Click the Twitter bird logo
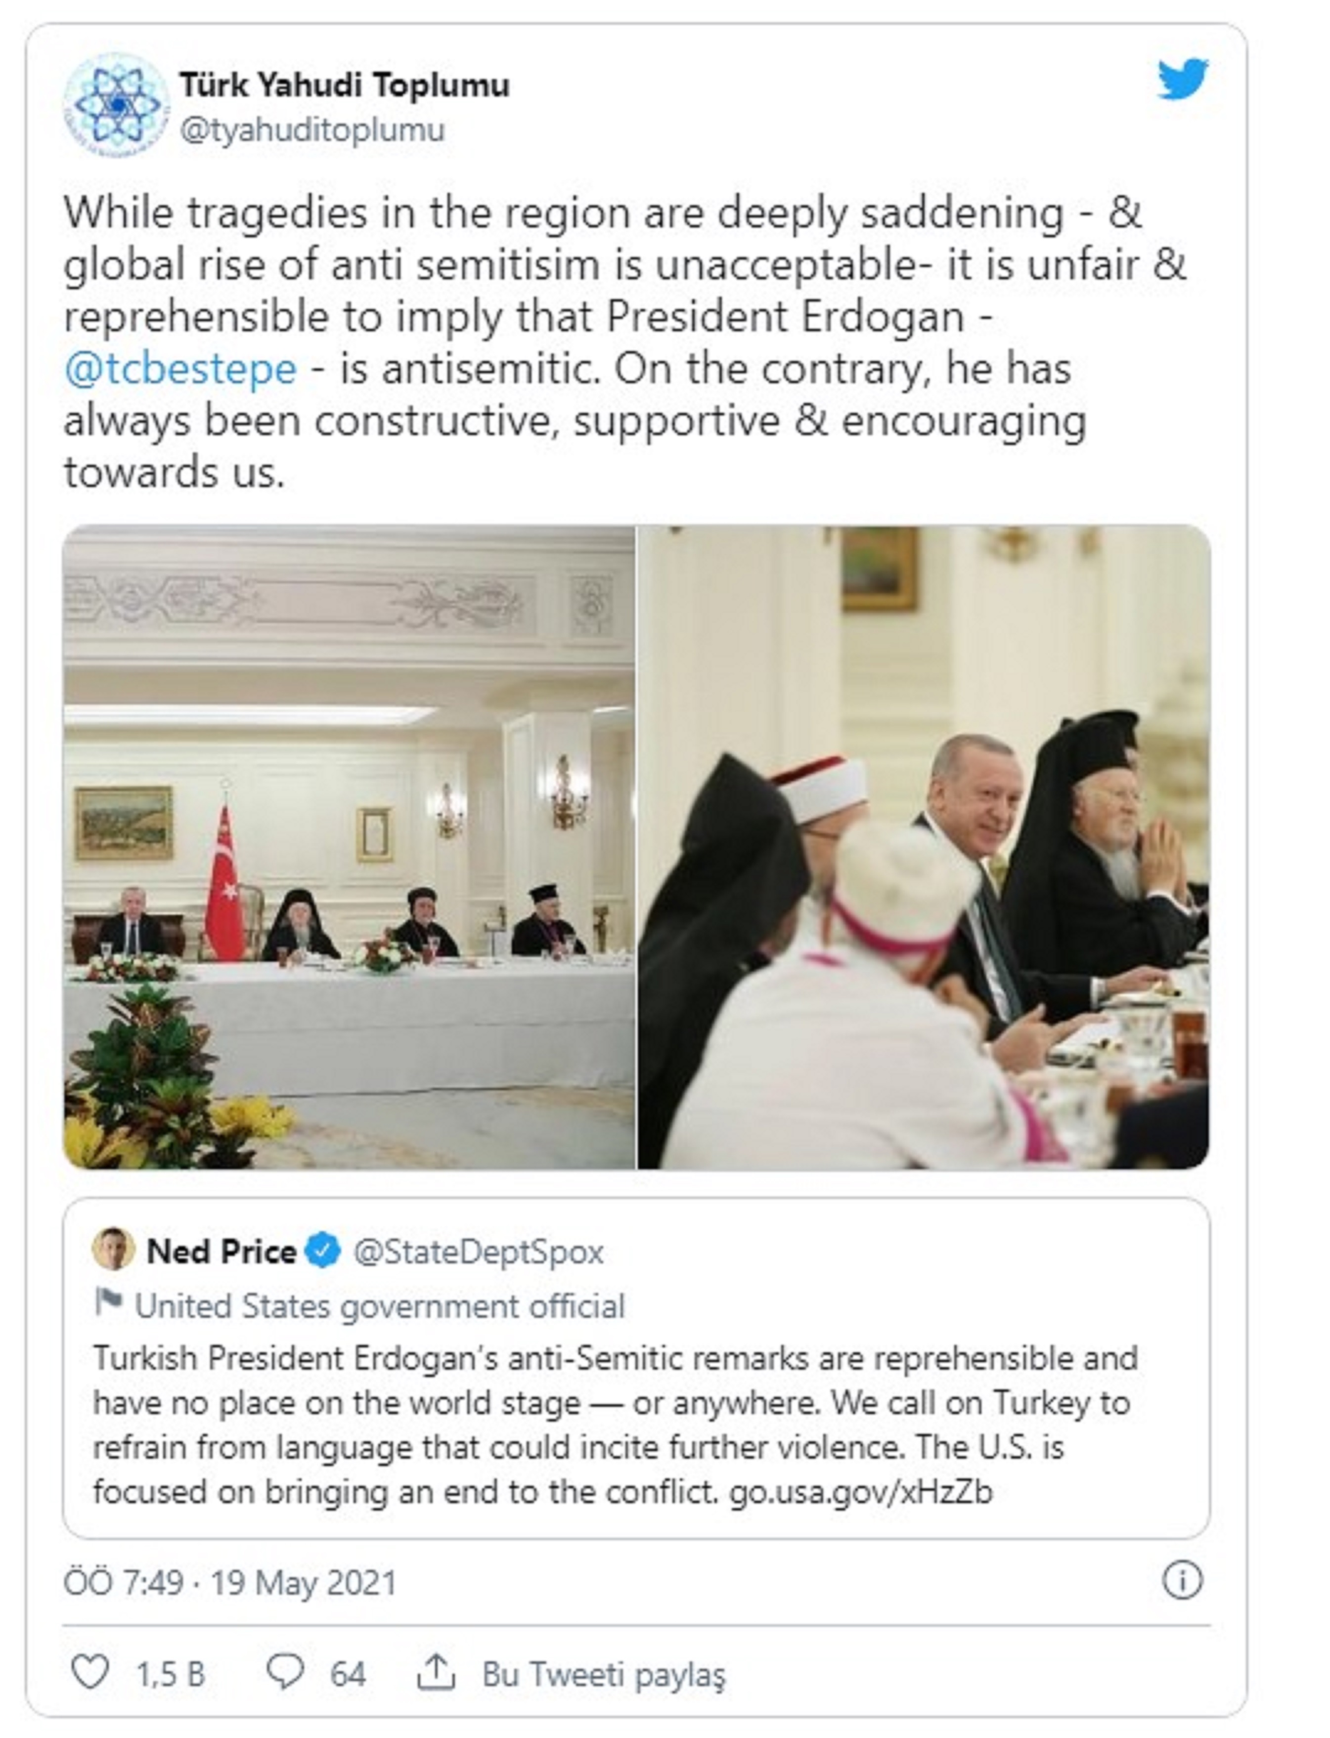Screen dimensions: 1330x1738 [1183, 79]
